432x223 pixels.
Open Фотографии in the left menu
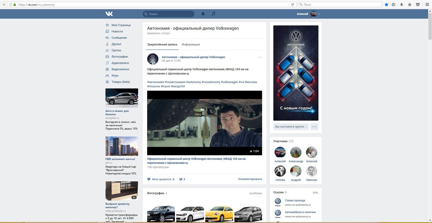tap(119, 57)
